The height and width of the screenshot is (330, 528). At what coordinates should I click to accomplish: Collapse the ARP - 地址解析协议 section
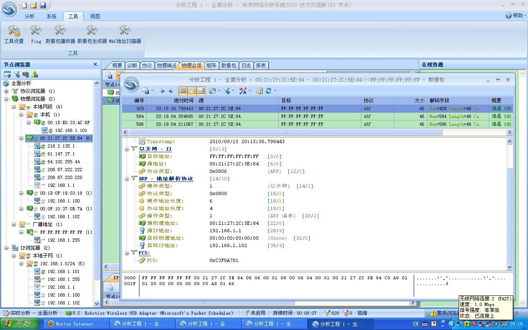(x=127, y=179)
